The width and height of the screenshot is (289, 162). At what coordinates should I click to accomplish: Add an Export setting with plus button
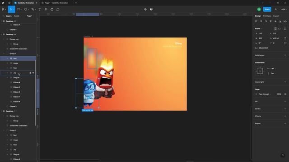click(285, 123)
